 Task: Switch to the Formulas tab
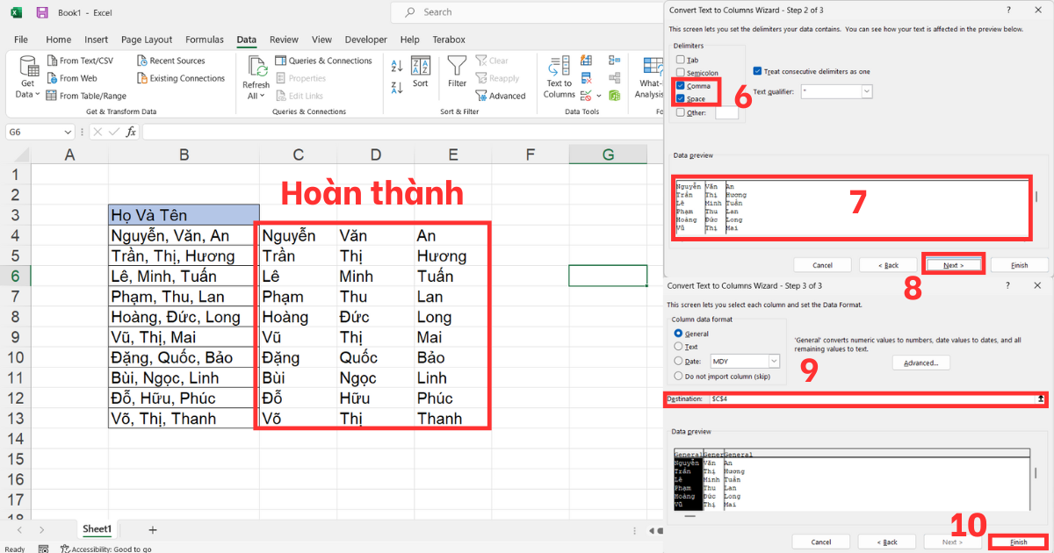(205, 39)
